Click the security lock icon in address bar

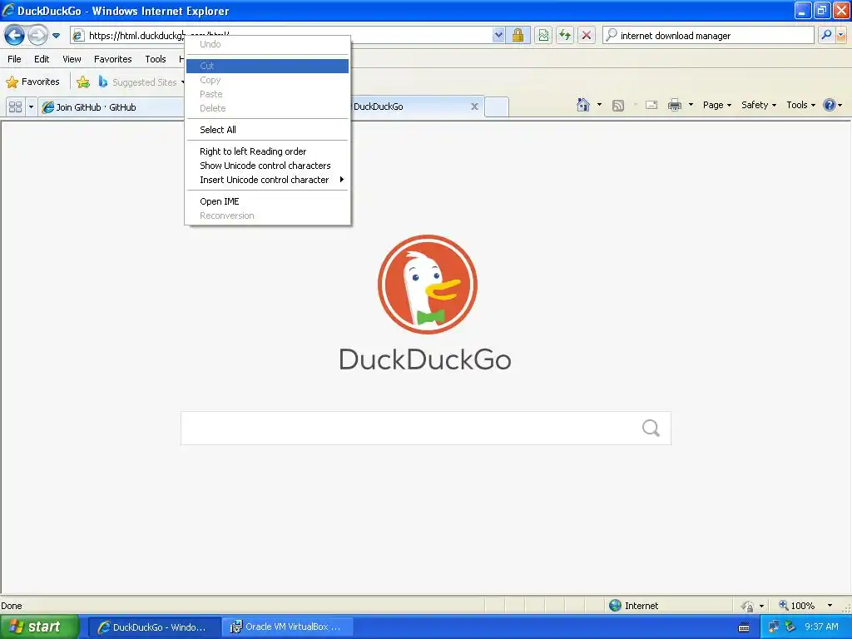click(x=518, y=36)
